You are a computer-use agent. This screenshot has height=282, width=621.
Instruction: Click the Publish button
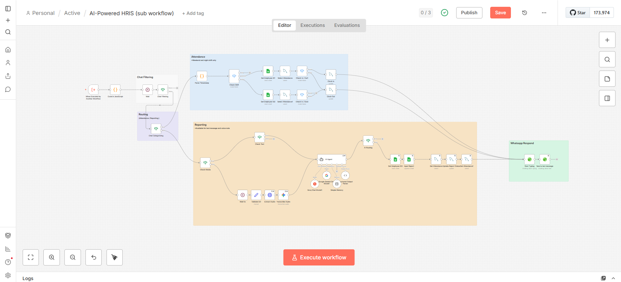coord(469,13)
